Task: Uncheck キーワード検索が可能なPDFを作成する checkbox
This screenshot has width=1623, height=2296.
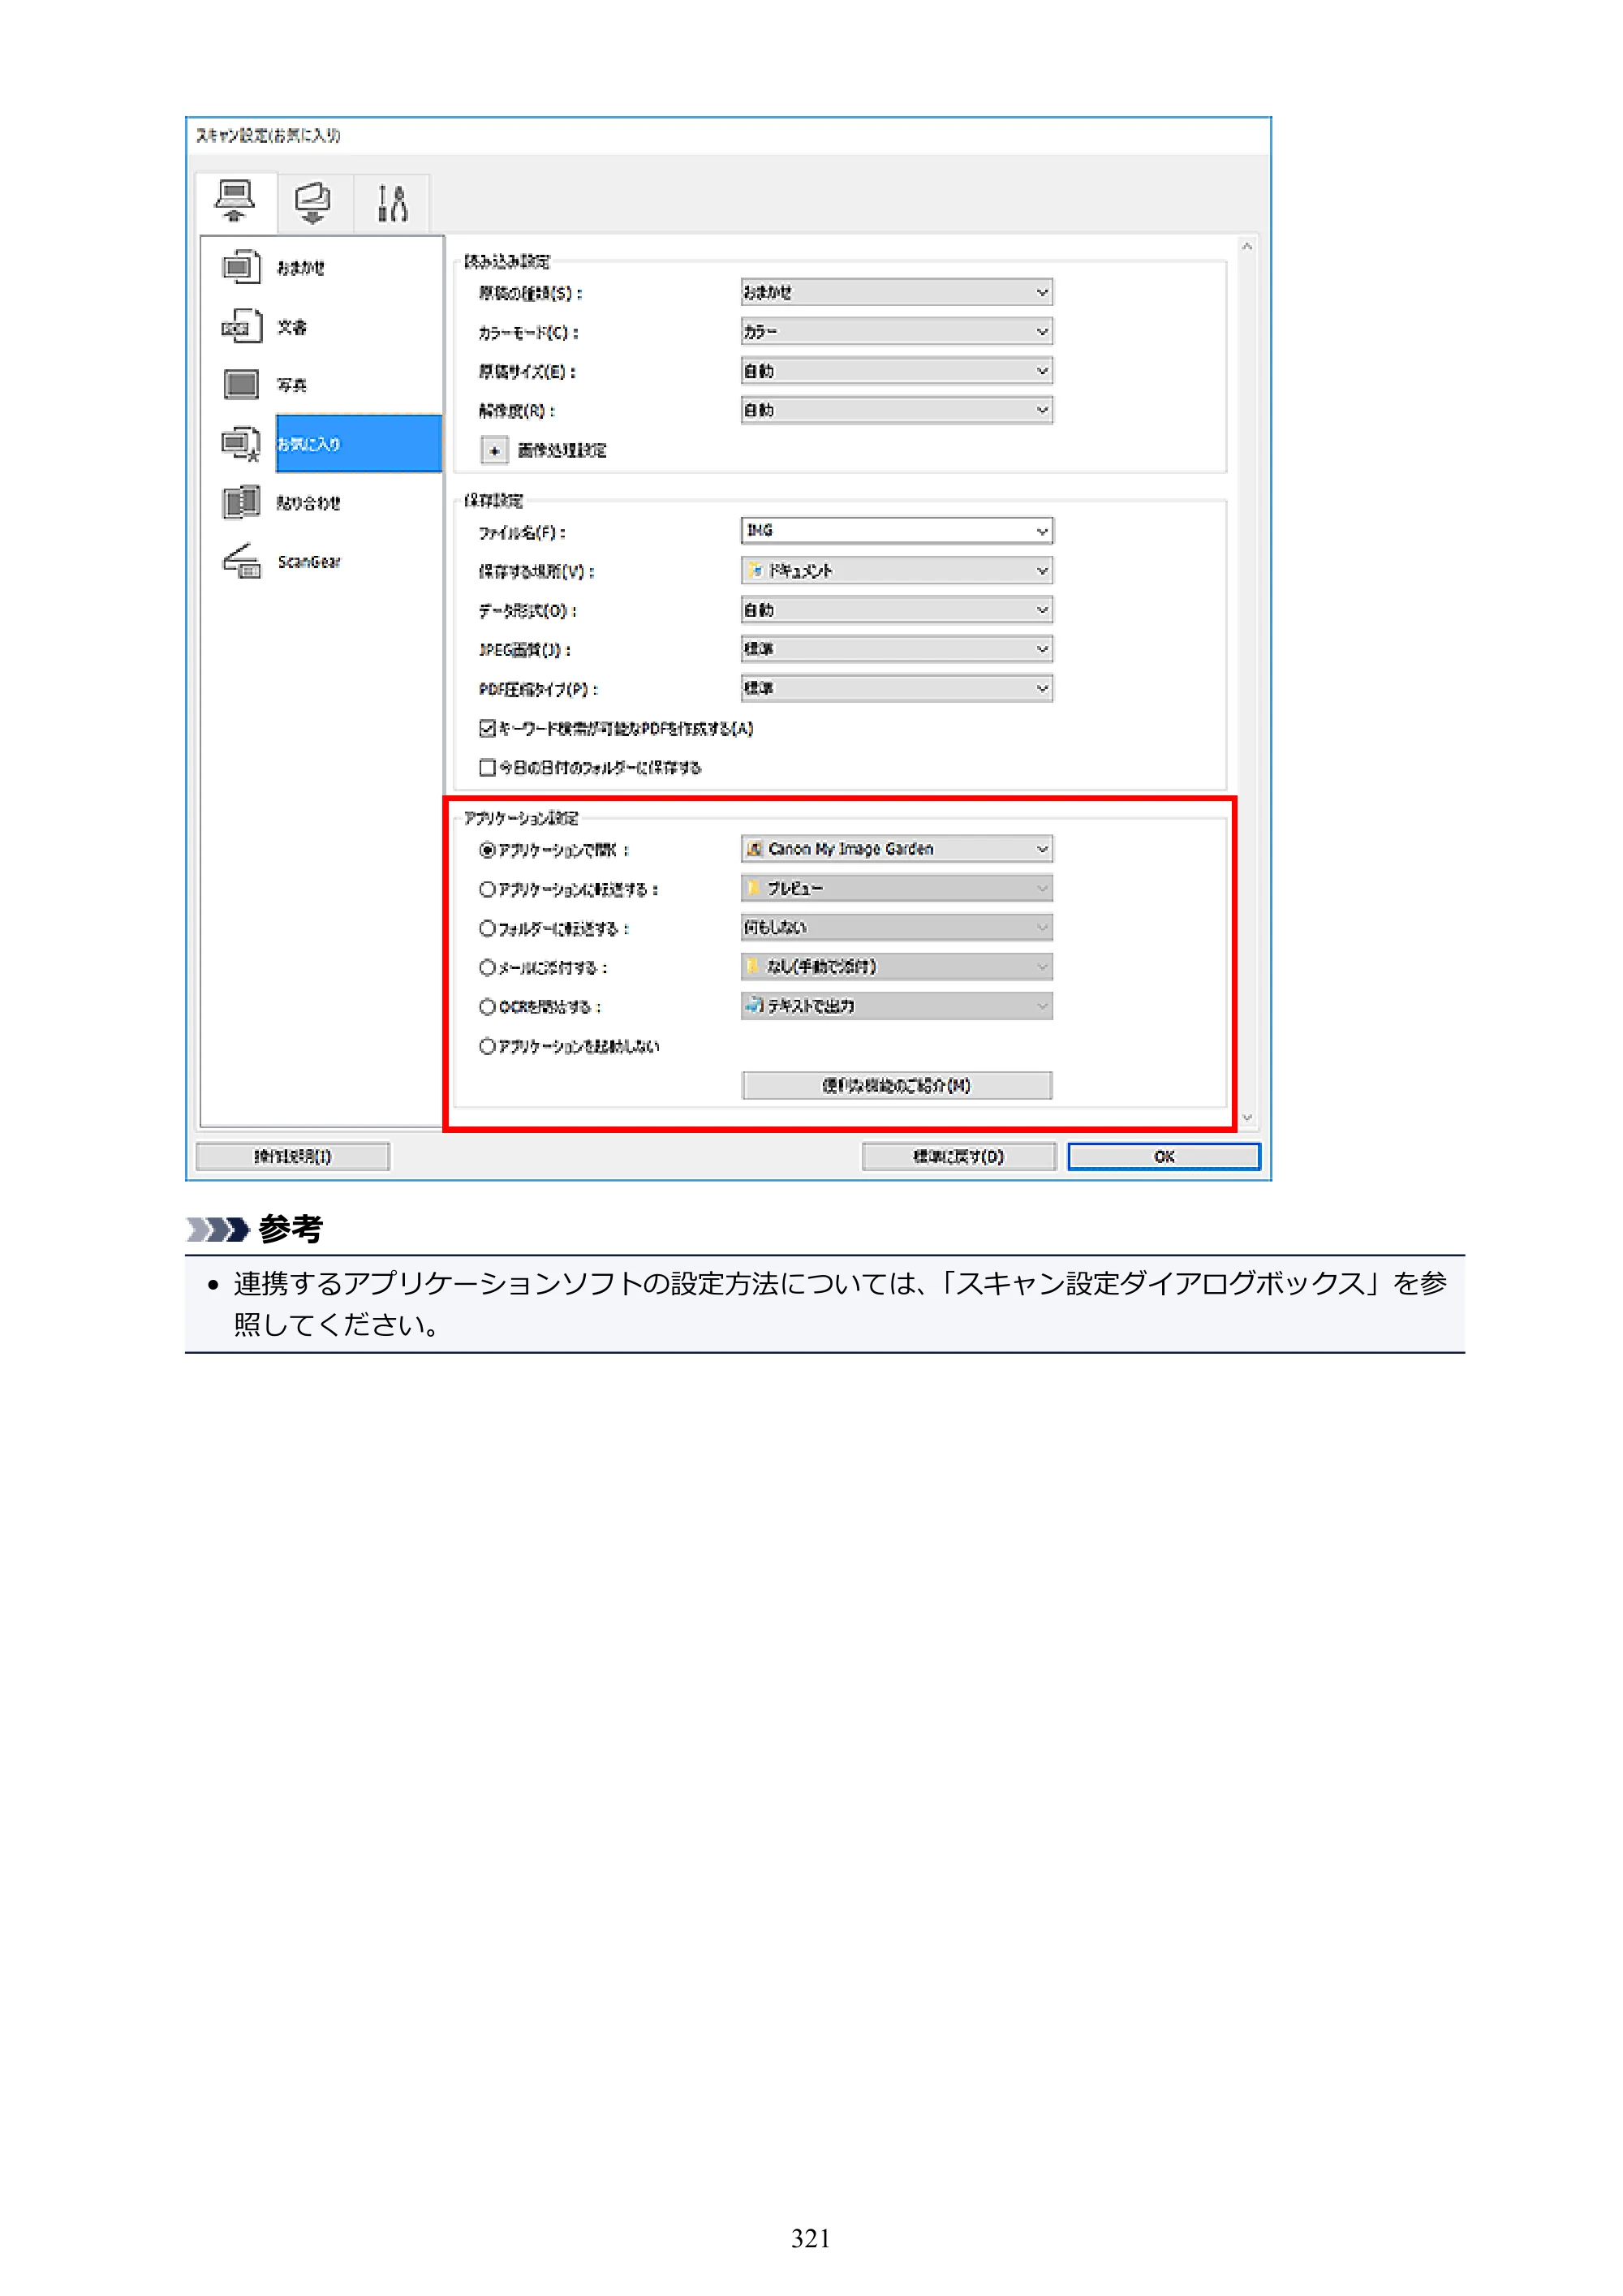Action: point(487,728)
